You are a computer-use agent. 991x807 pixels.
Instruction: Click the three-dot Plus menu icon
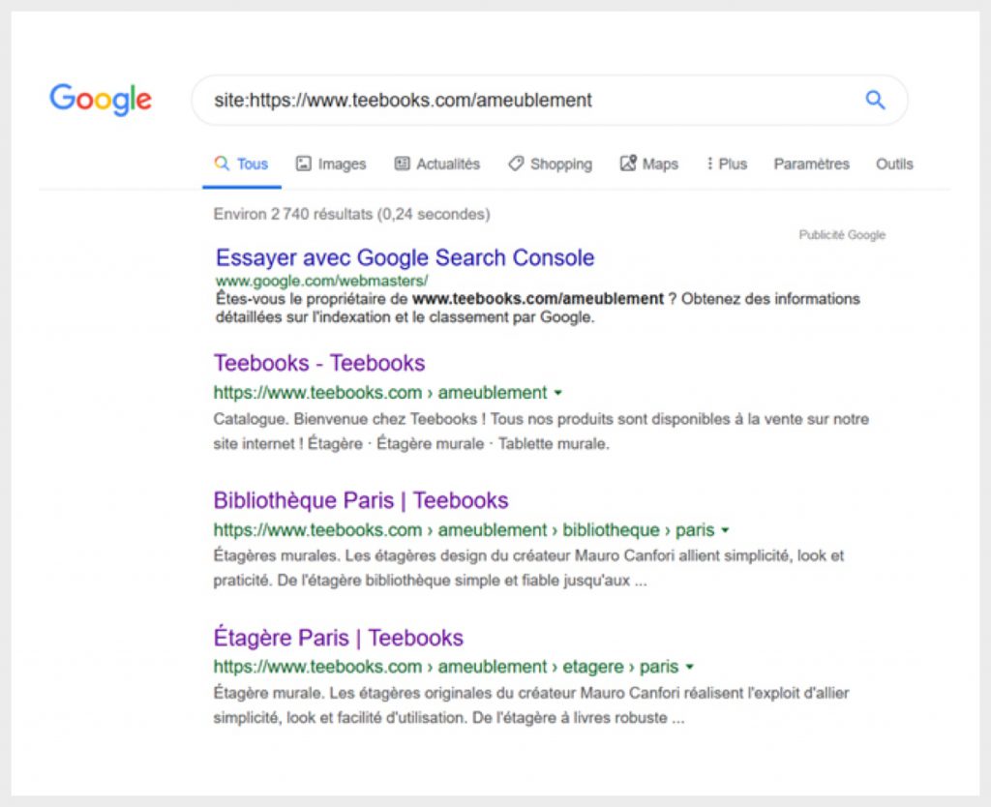709,164
